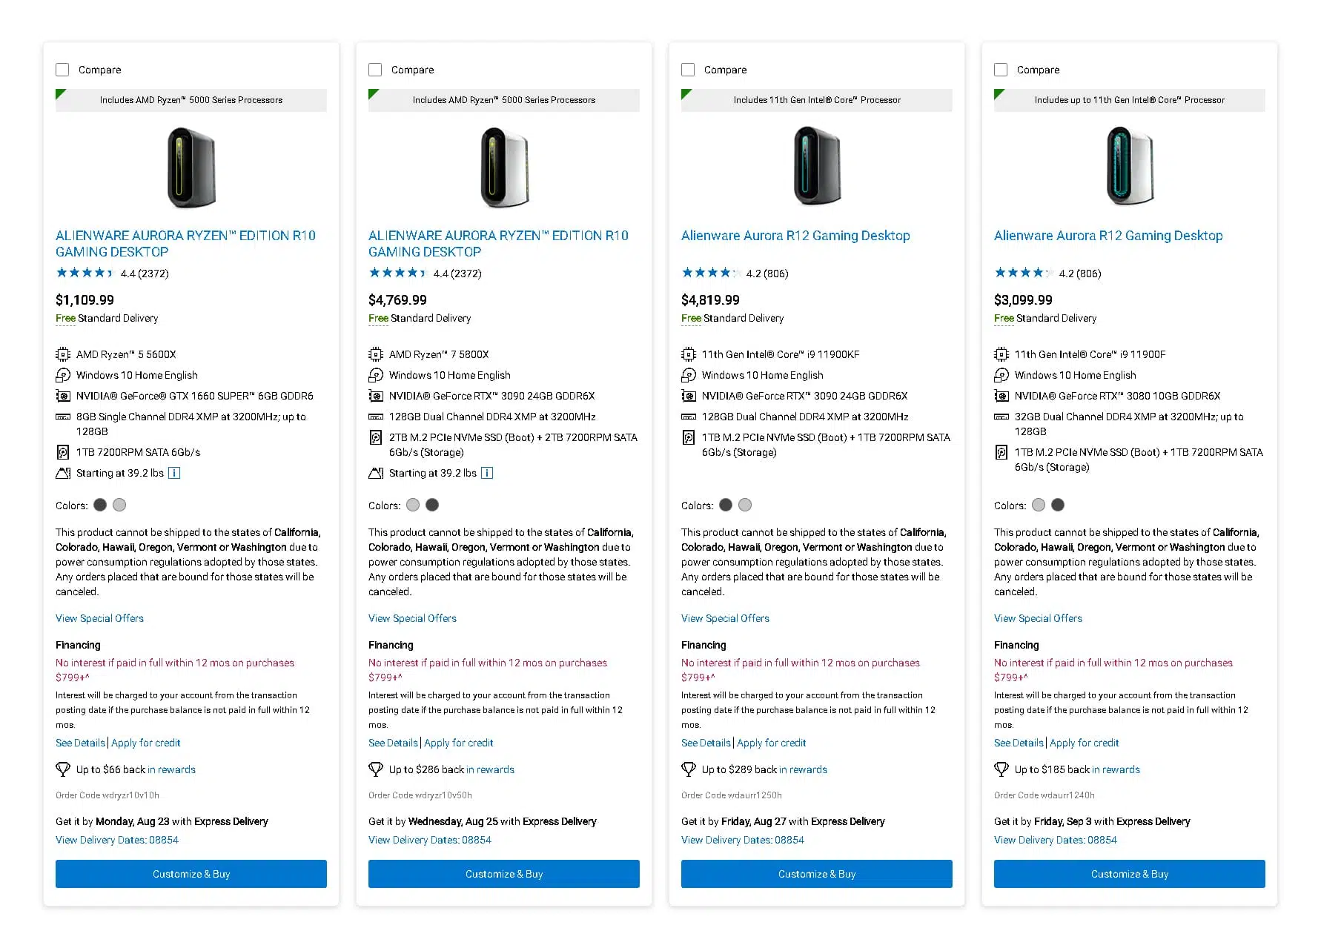Tick Compare checkbox on $4,819.99 Aurora R12

[688, 70]
